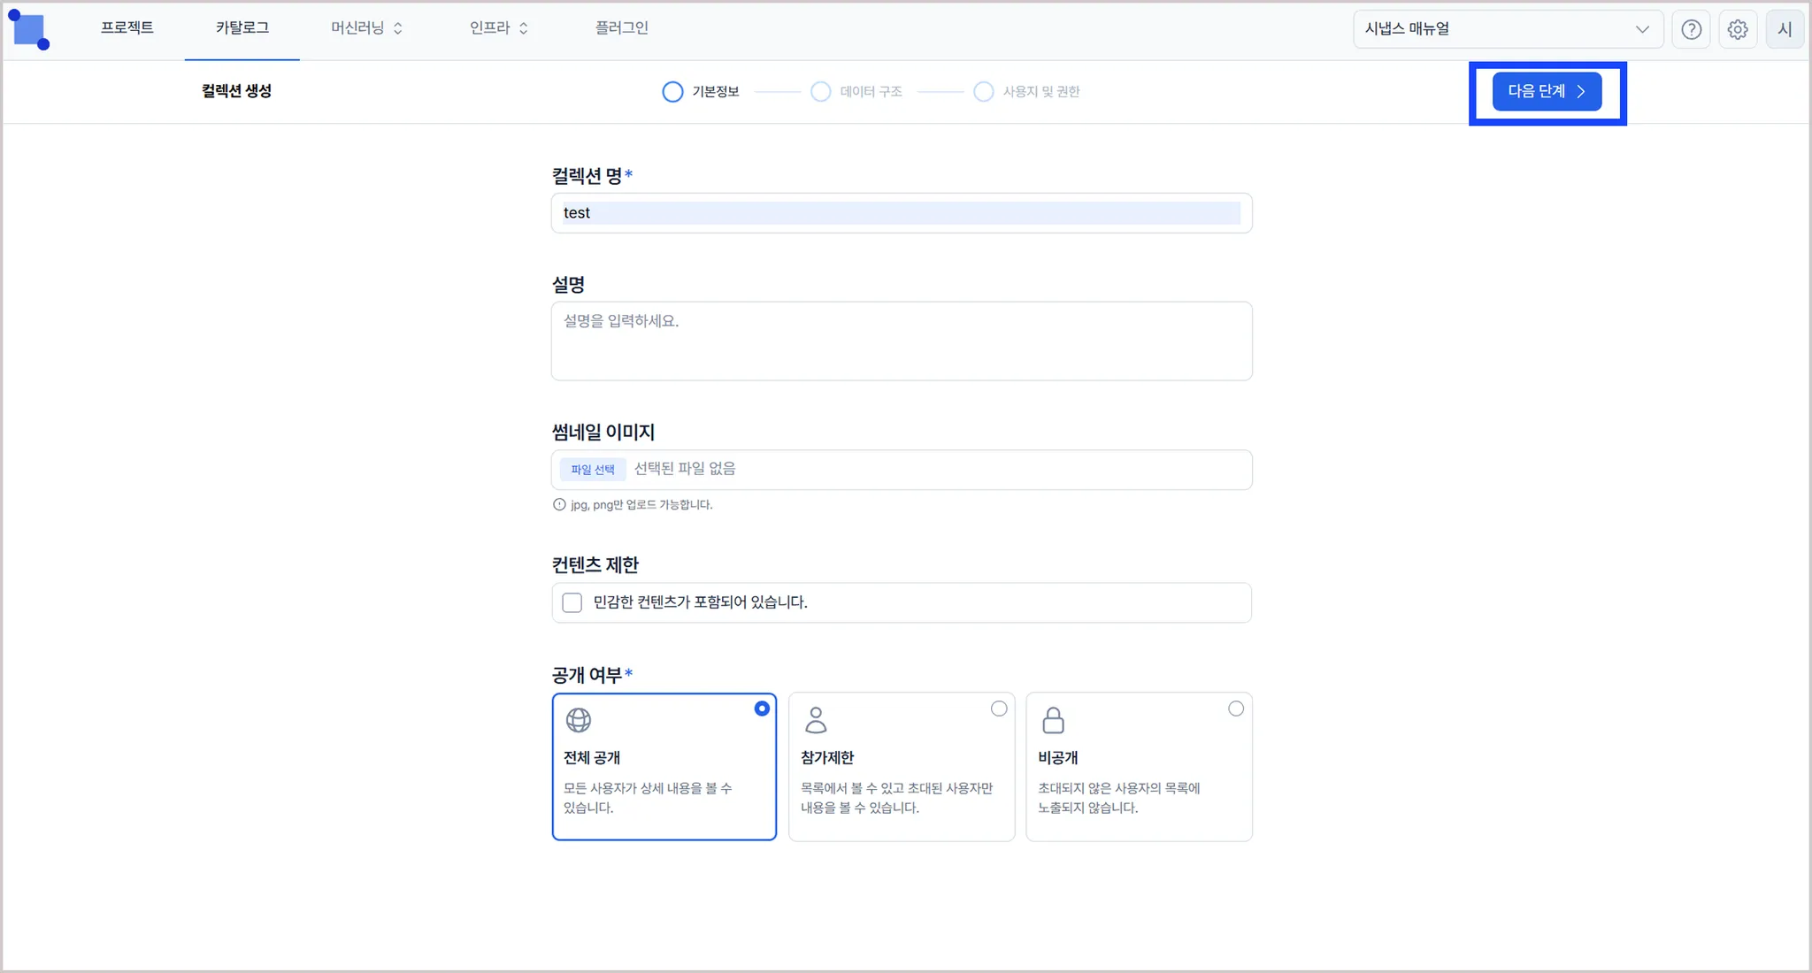Expand the 인프라 menu
Viewport: 1812px width, 973px height.
[x=498, y=28]
